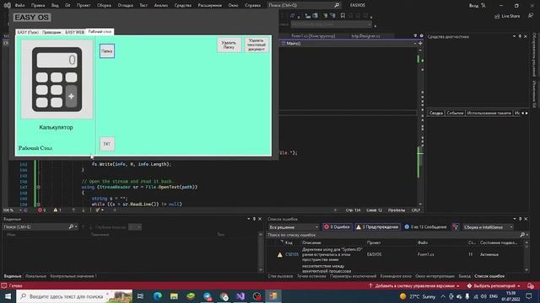The width and height of the screenshot is (540, 303).
Task: Open the Правка menu
Action: coord(38,5)
